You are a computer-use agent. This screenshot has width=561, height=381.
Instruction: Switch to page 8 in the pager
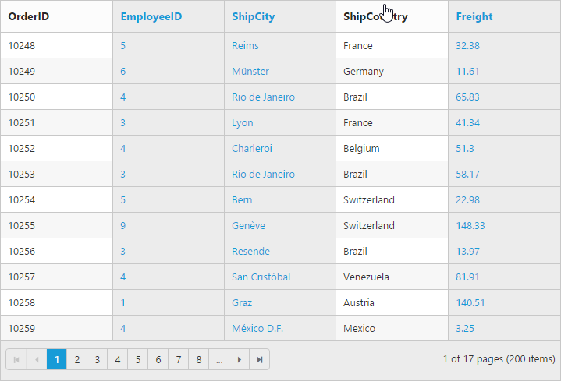click(199, 359)
